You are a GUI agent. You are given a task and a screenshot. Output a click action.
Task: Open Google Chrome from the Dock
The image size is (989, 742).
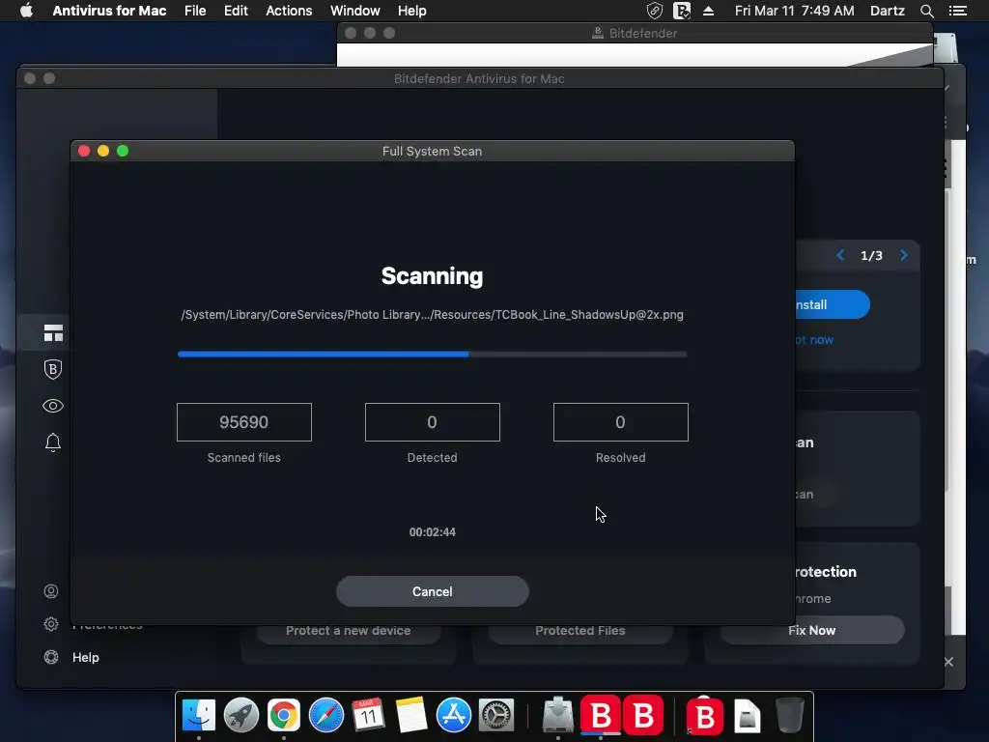point(284,716)
